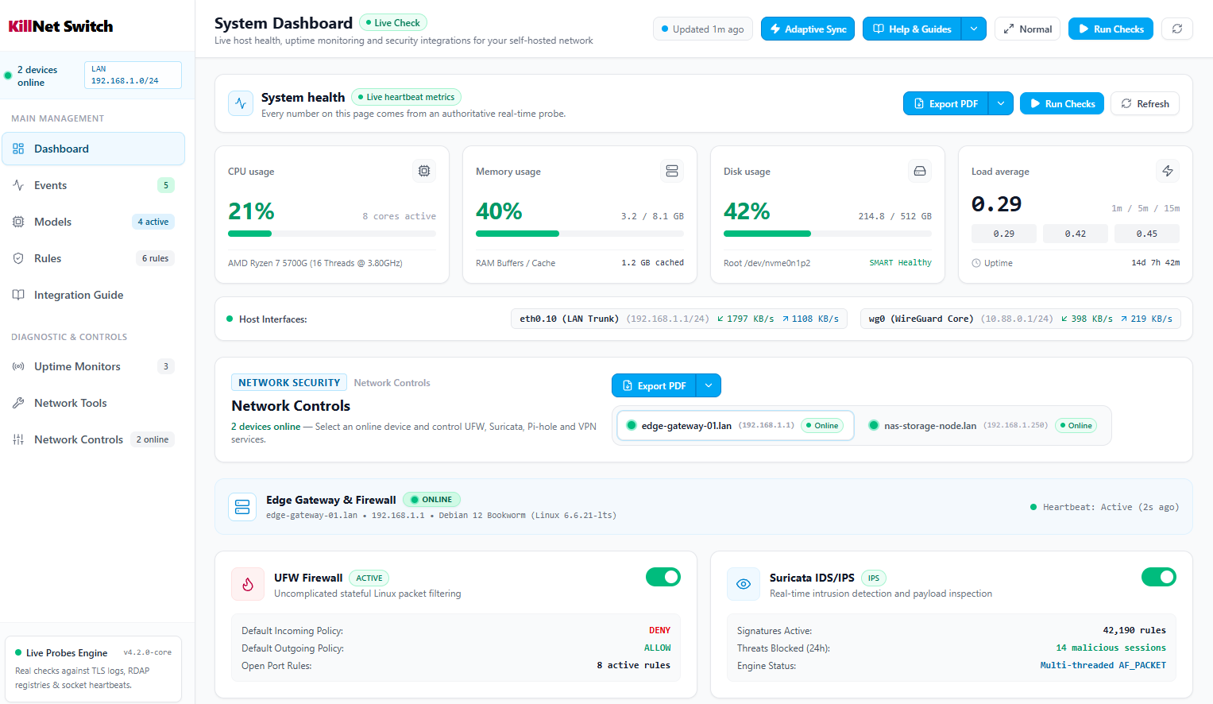Click the heartbeat pulse icon beside System health

click(x=241, y=103)
